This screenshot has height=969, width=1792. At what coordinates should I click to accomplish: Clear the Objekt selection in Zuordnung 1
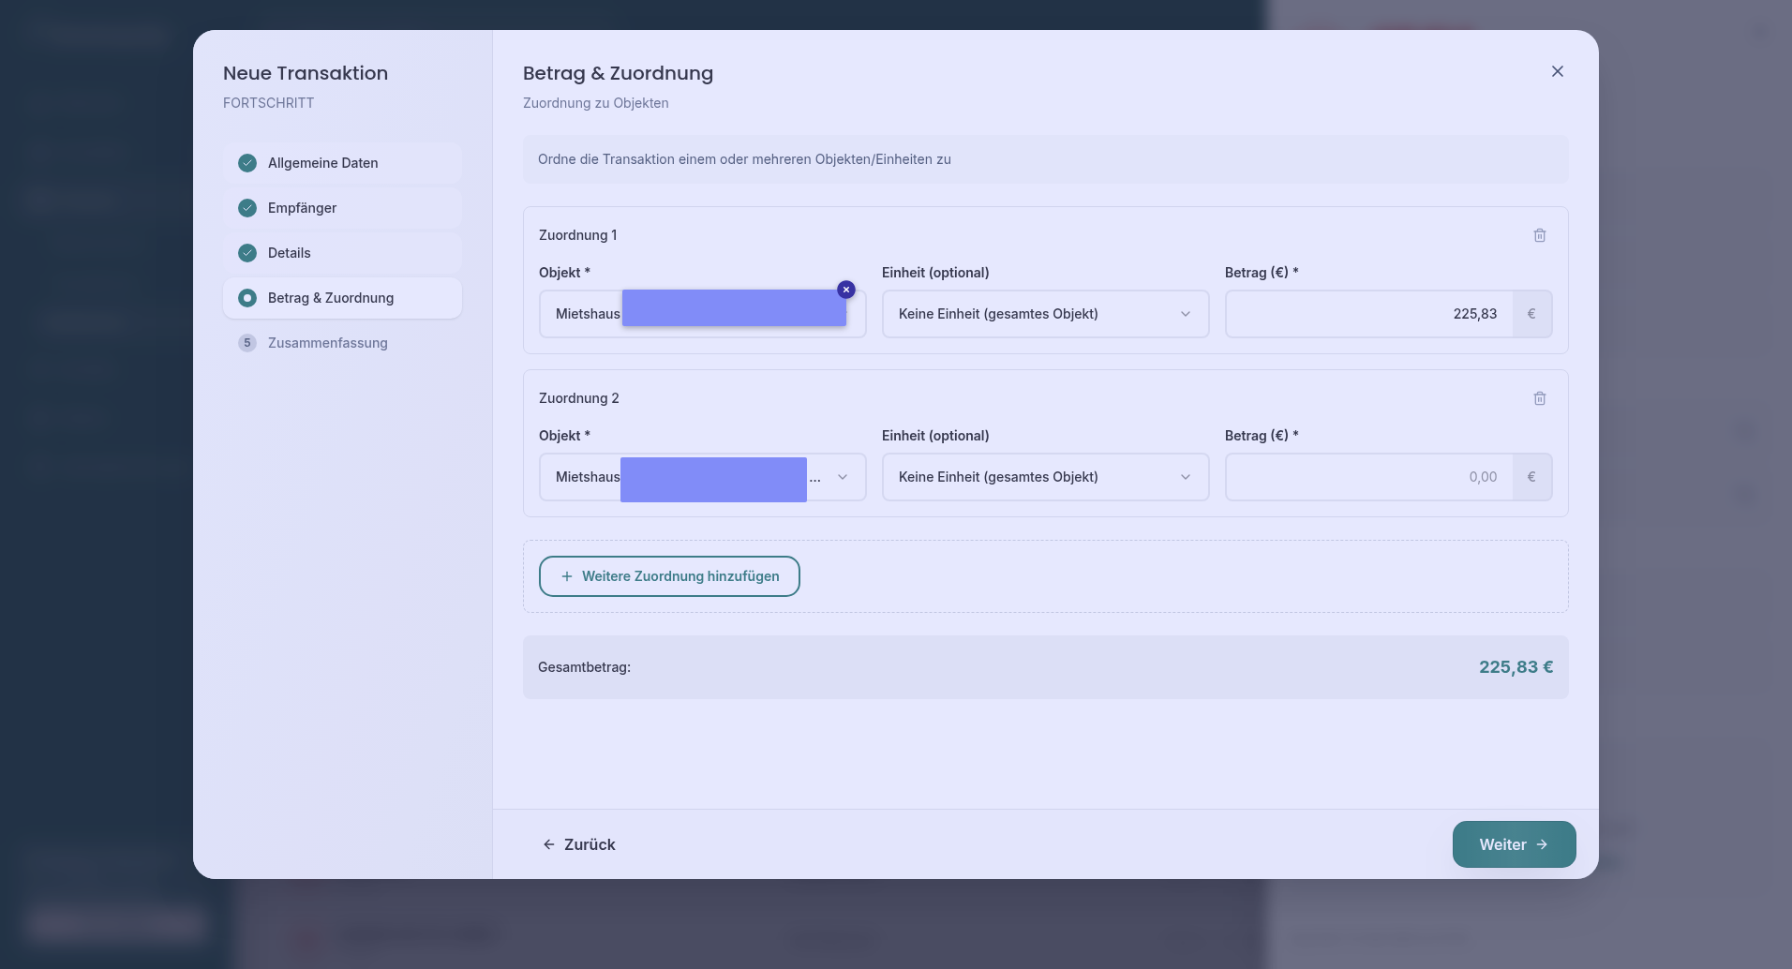846,290
